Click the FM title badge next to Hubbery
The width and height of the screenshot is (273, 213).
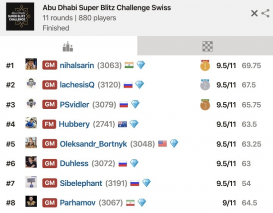pos(49,124)
